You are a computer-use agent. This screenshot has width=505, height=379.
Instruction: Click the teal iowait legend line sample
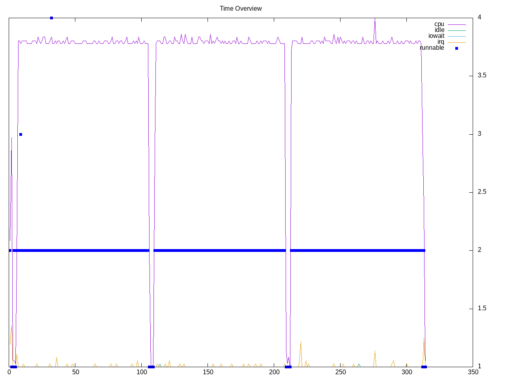pos(456,36)
